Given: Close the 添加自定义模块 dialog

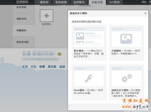Looking at the screenshot, I should tap(145, 13).
